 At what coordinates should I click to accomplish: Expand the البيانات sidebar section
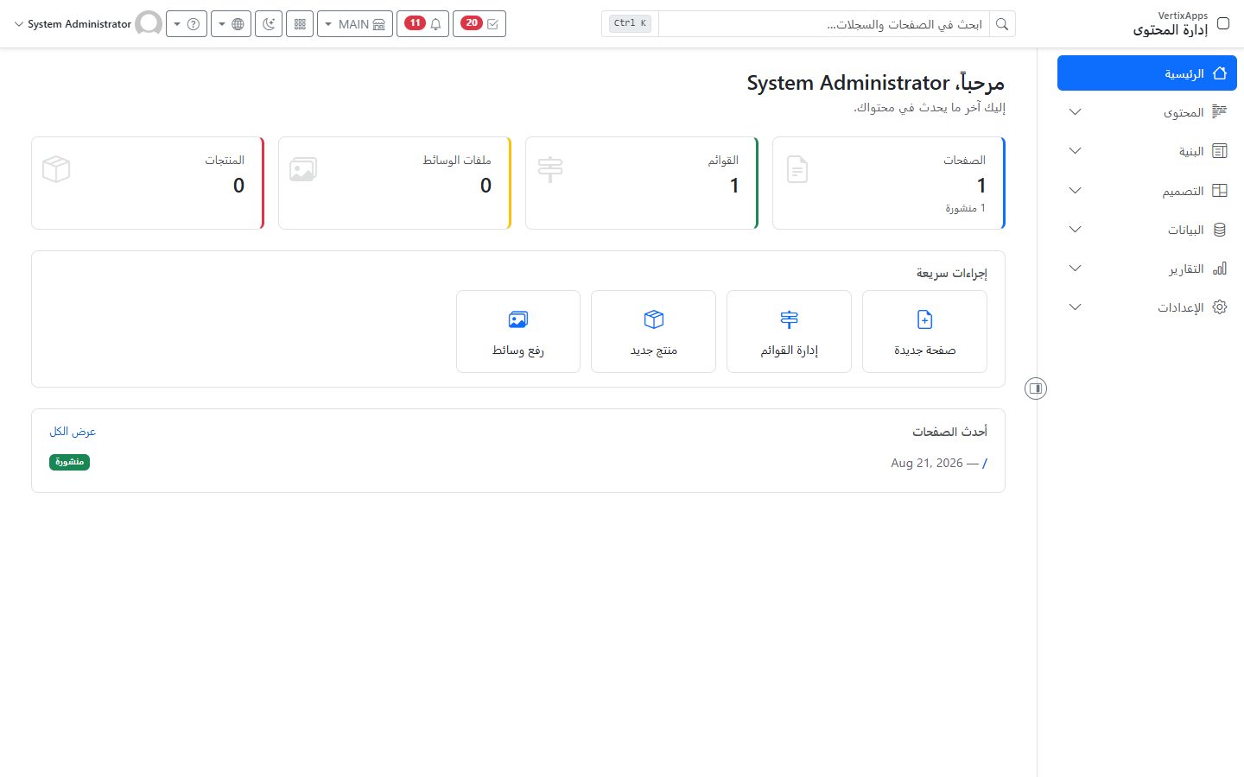(1147, 230)
